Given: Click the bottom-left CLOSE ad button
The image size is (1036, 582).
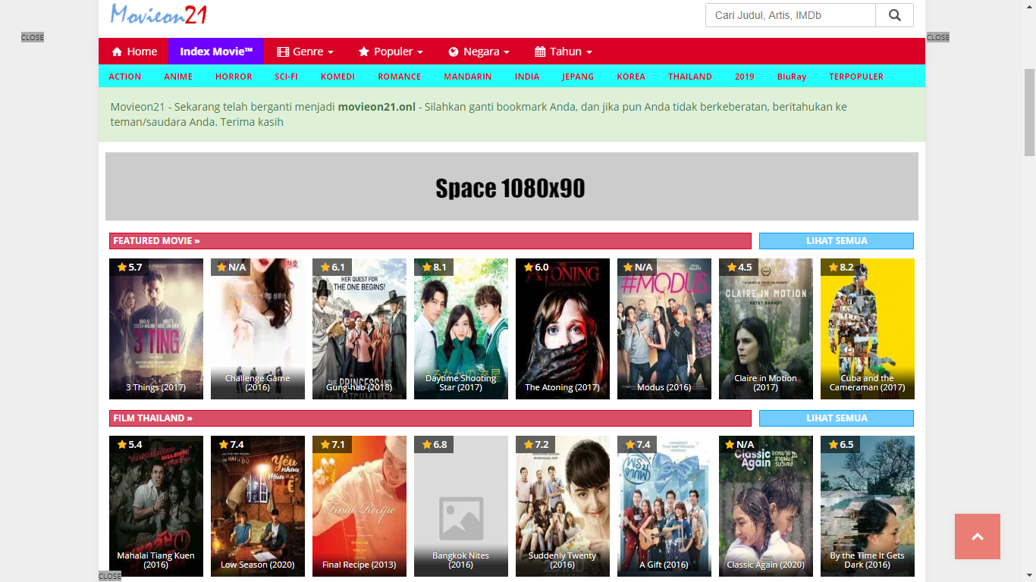Looking at the screenshot, I should (x=110, y=576).
